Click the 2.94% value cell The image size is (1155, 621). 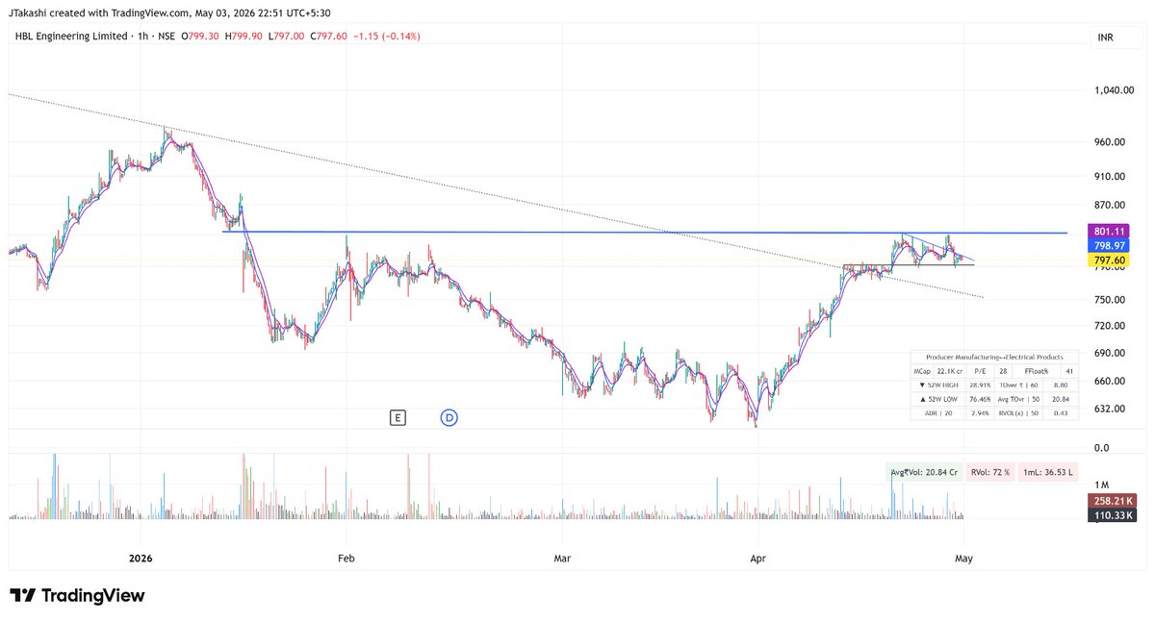point(980,413)
